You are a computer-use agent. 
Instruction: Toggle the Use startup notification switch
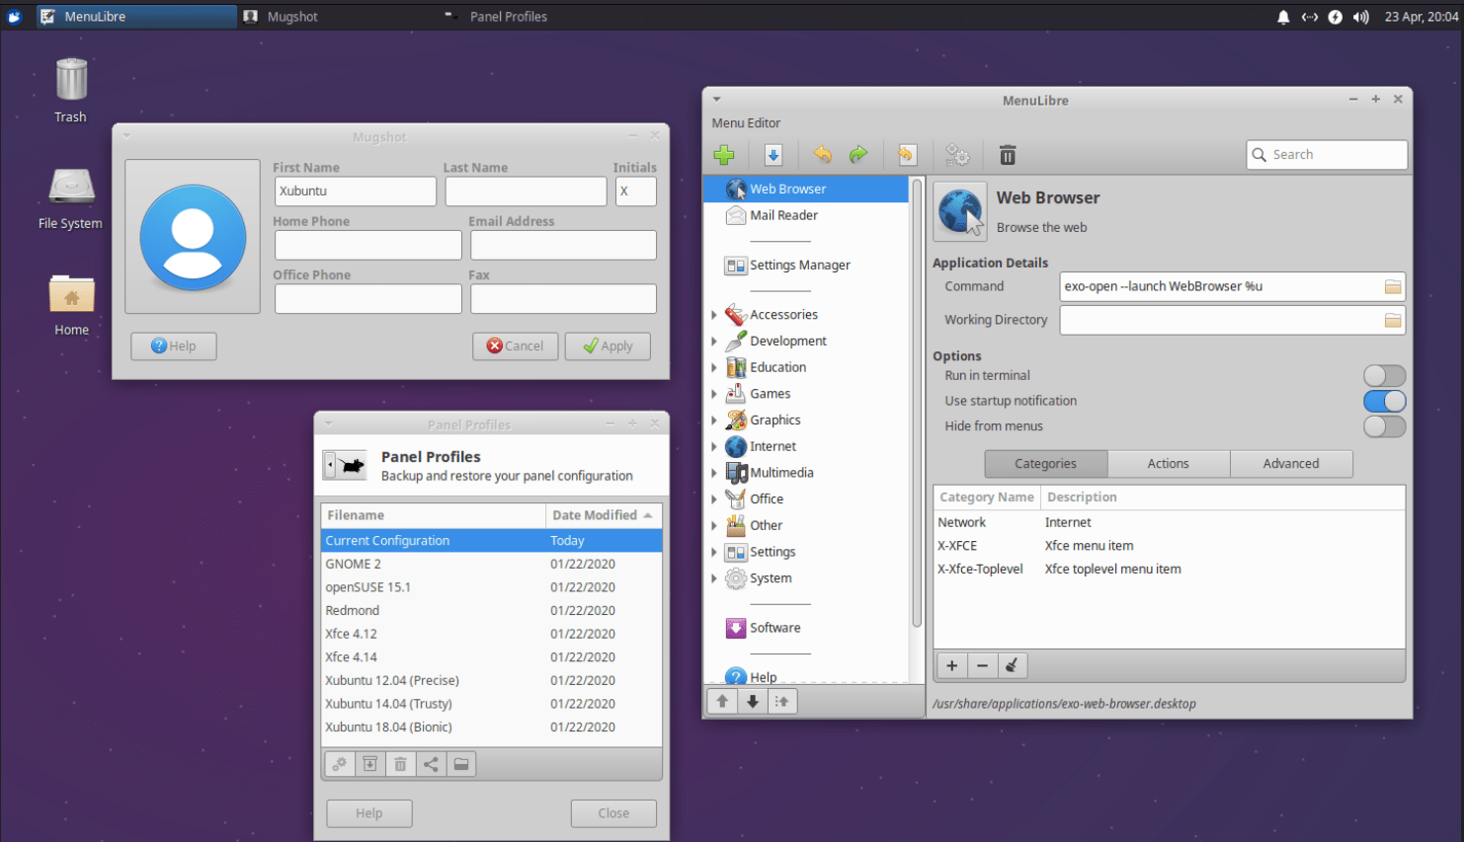(1384, 402)
